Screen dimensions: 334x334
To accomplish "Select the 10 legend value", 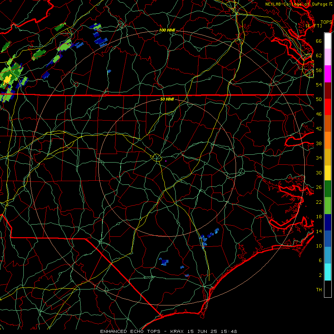I will (x=319, y=246).
